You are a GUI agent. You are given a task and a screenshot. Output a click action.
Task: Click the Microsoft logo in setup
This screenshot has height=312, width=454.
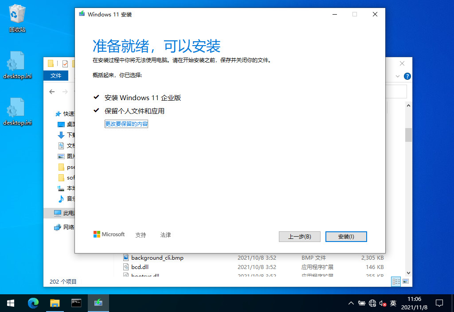[109, 234]
